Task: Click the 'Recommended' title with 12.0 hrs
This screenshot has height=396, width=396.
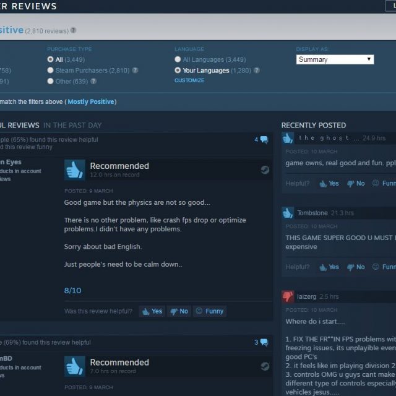Action: pyautogui.click(x=119, y=166)
